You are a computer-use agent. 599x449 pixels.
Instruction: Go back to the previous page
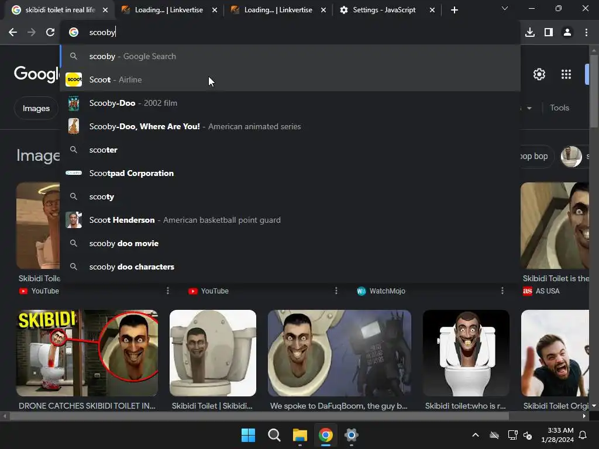pyautogui.click(x=13, y=33)
